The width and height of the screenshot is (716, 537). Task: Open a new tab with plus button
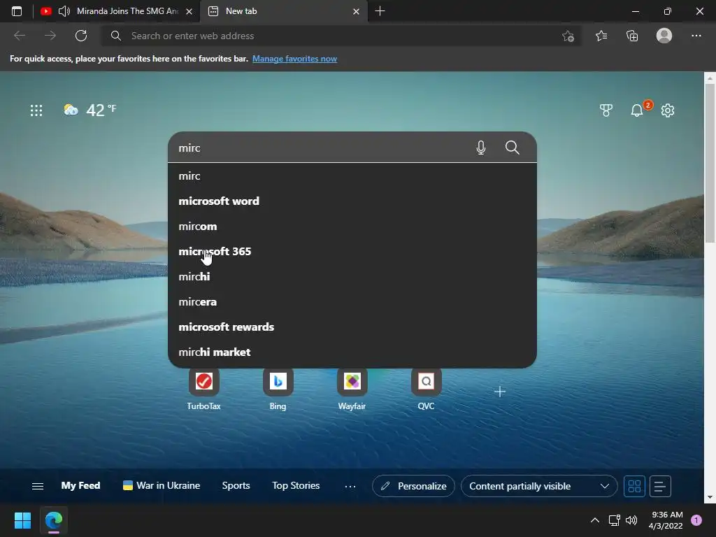(x=380, y=11)
